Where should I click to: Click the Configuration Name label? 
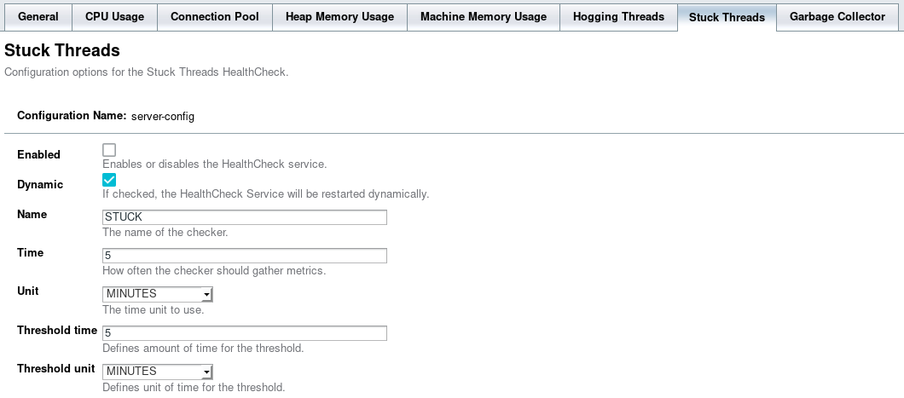(x=72, y=116)
